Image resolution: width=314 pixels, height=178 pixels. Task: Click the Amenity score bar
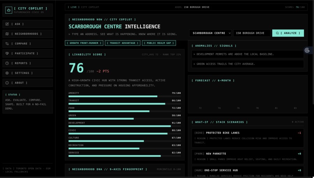coord(125,96)
